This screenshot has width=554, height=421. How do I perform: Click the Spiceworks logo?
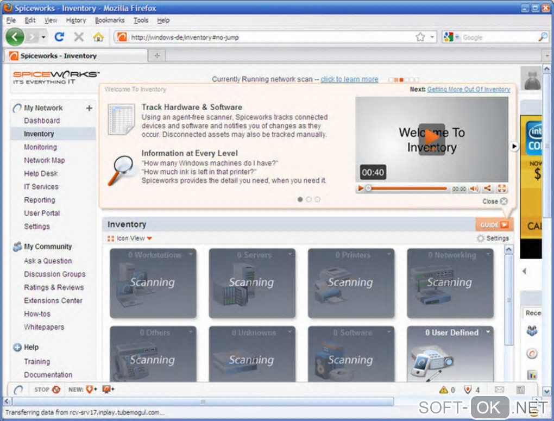tap(56, 78)
